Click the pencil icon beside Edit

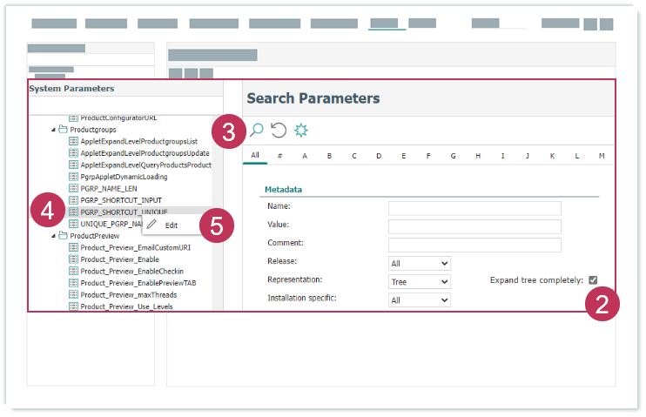coord(152,225)
